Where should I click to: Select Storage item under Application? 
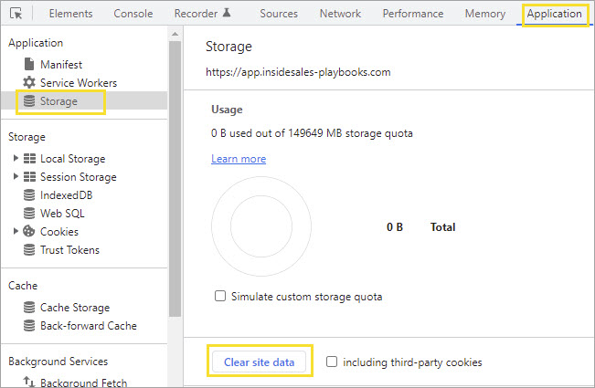click(x=58, y=101)
